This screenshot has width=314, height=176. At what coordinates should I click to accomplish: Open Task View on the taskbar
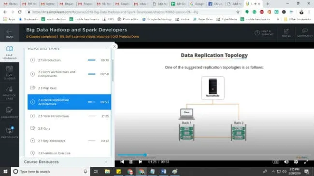click(96, 171)
